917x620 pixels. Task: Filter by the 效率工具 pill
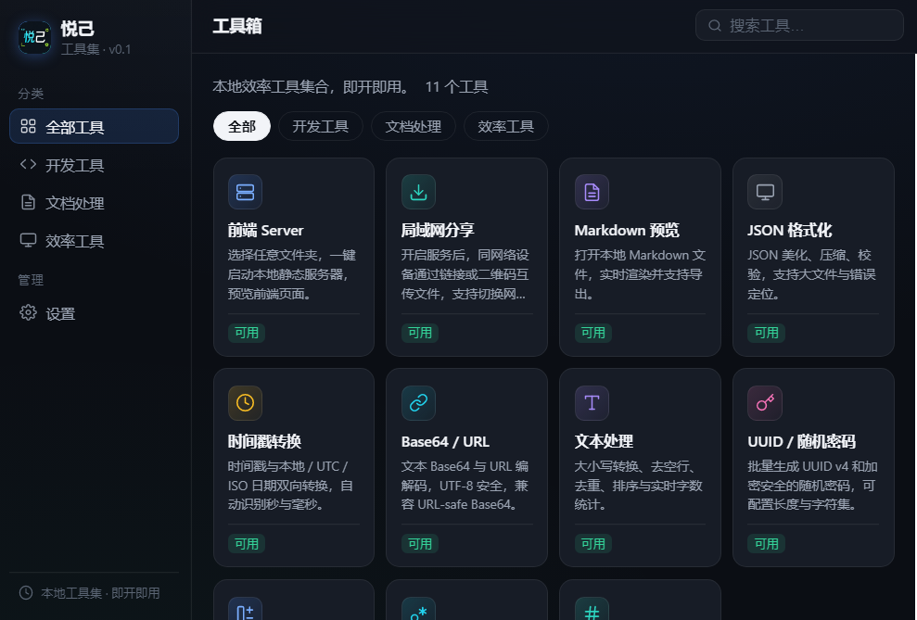pyautogui.click(x=506, y=126)
